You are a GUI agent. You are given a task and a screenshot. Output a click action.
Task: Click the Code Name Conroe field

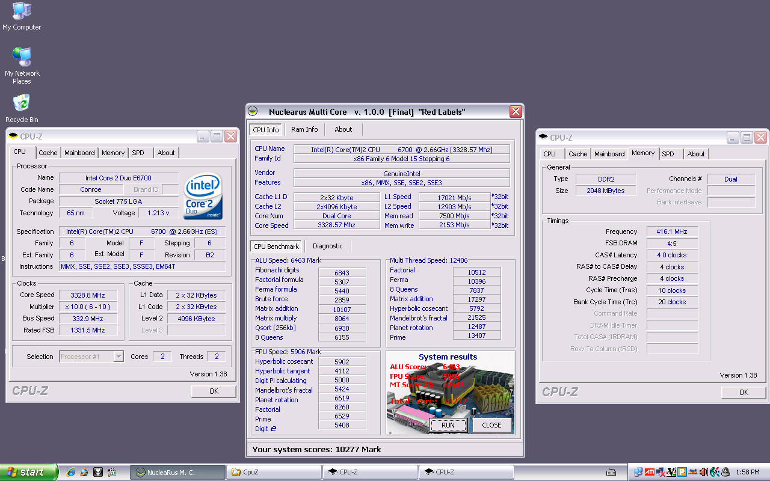(x=91, y=189)
